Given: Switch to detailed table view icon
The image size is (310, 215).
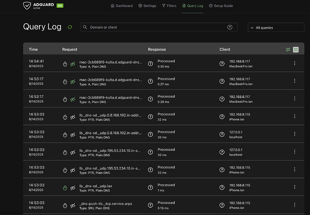Looking at the screenshot, I should (x=296, y=49).
